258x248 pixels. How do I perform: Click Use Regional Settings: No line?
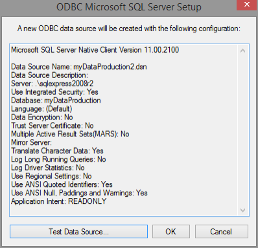pyautogui.click(x=51, y=176)
